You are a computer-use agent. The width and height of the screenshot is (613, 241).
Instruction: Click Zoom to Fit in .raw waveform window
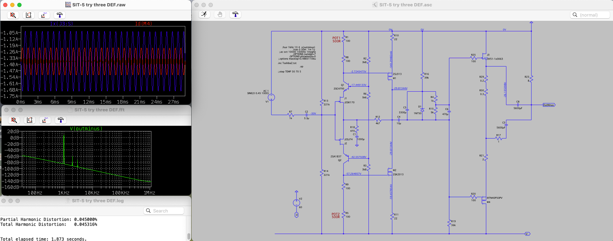pos(13,15)
